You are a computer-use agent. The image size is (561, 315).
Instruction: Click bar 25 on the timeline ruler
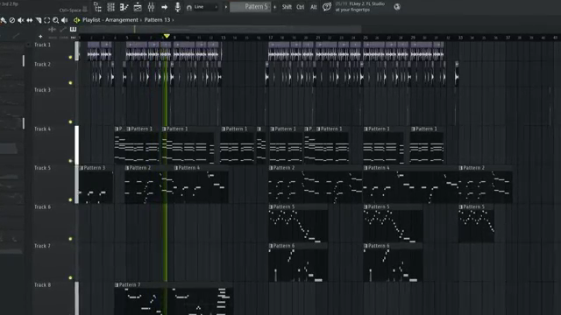pos(366,38)
